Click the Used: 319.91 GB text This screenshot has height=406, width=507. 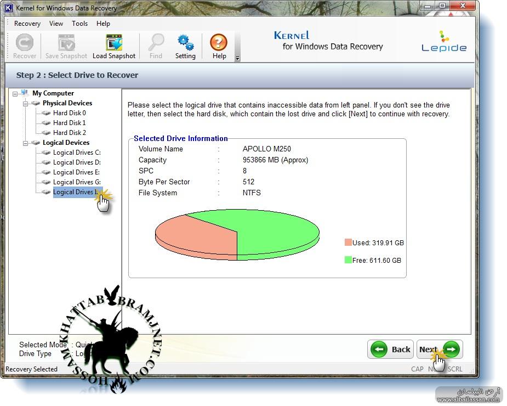pyautogui.click(x=378, y=243)
